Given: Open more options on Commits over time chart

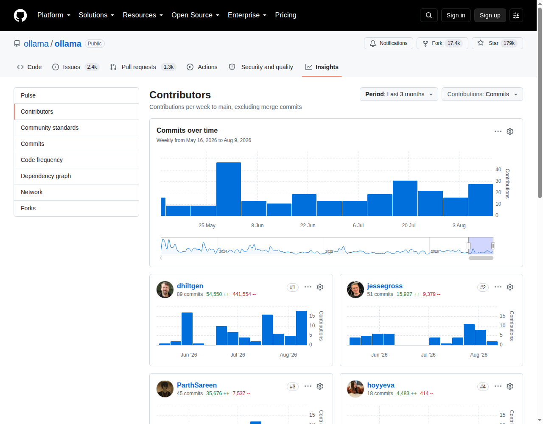Looking at the screenshot, I should pos(498,131).
